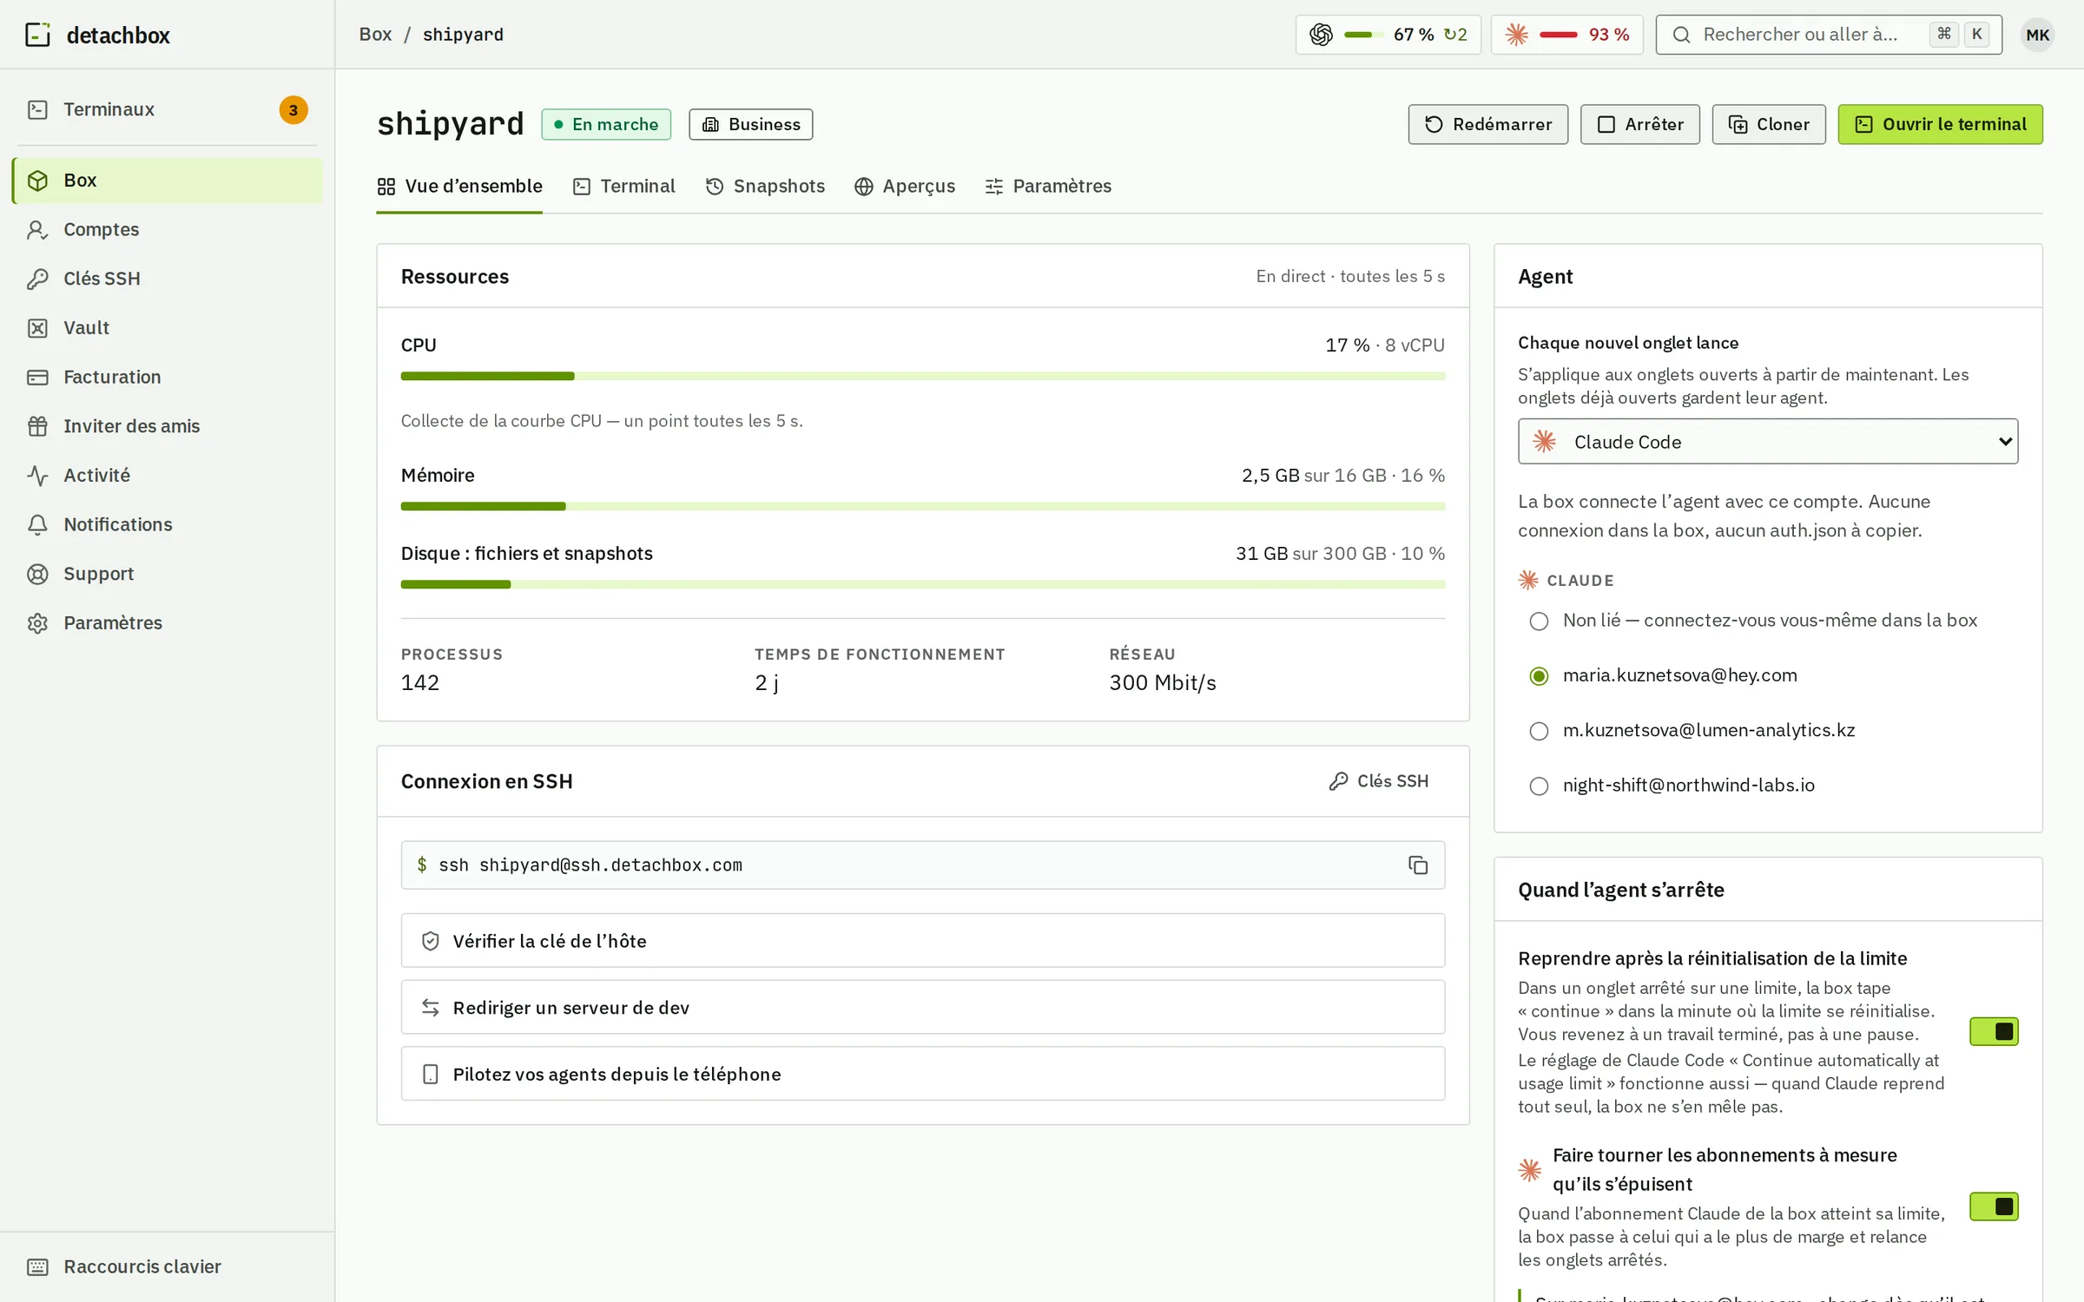
Task: Select m.kuznetsova@lumen-analytics.kz account radio
Action: tap(1539, 731)
